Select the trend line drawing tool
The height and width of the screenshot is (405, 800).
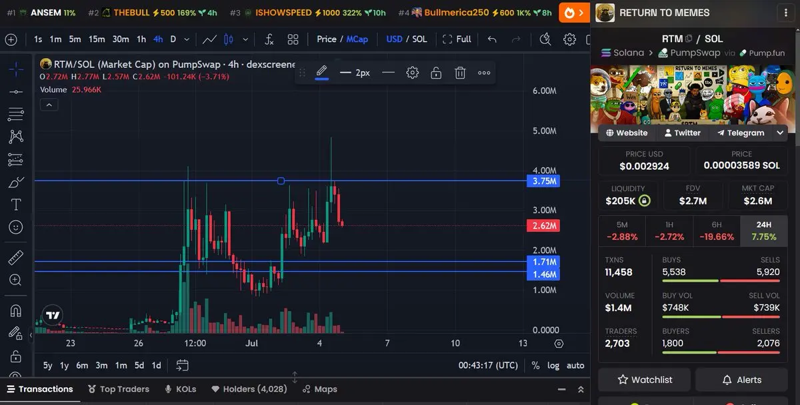pyautogui.click(x=16, y=91)
